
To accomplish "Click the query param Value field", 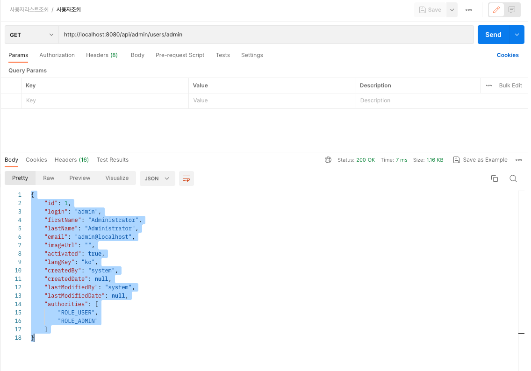I will coord(272,100).
